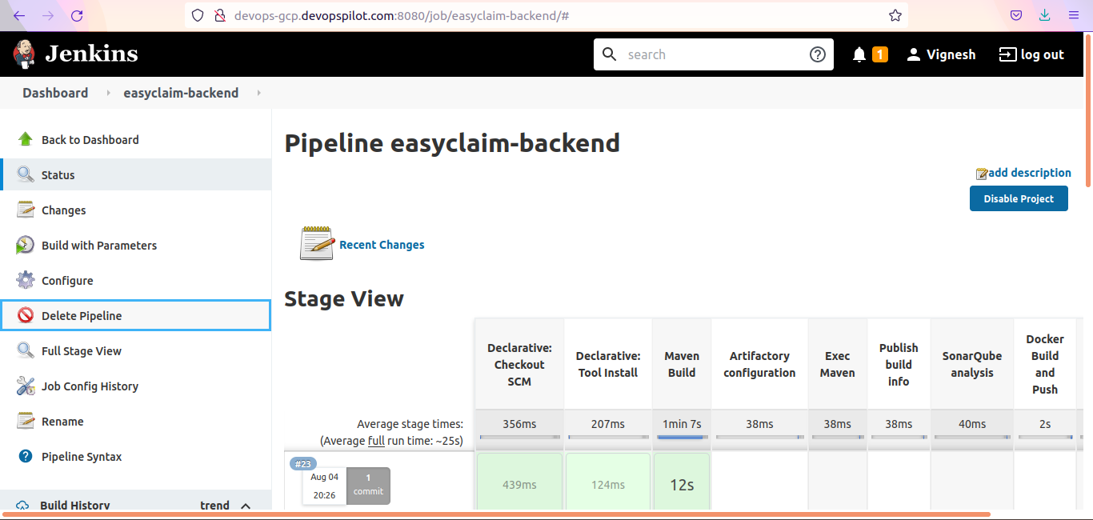Image resolution: width=1093 pixels, height=520 pixels.
Task: Click the Jenkins logo in the header
Action: [x=75, y=54]
